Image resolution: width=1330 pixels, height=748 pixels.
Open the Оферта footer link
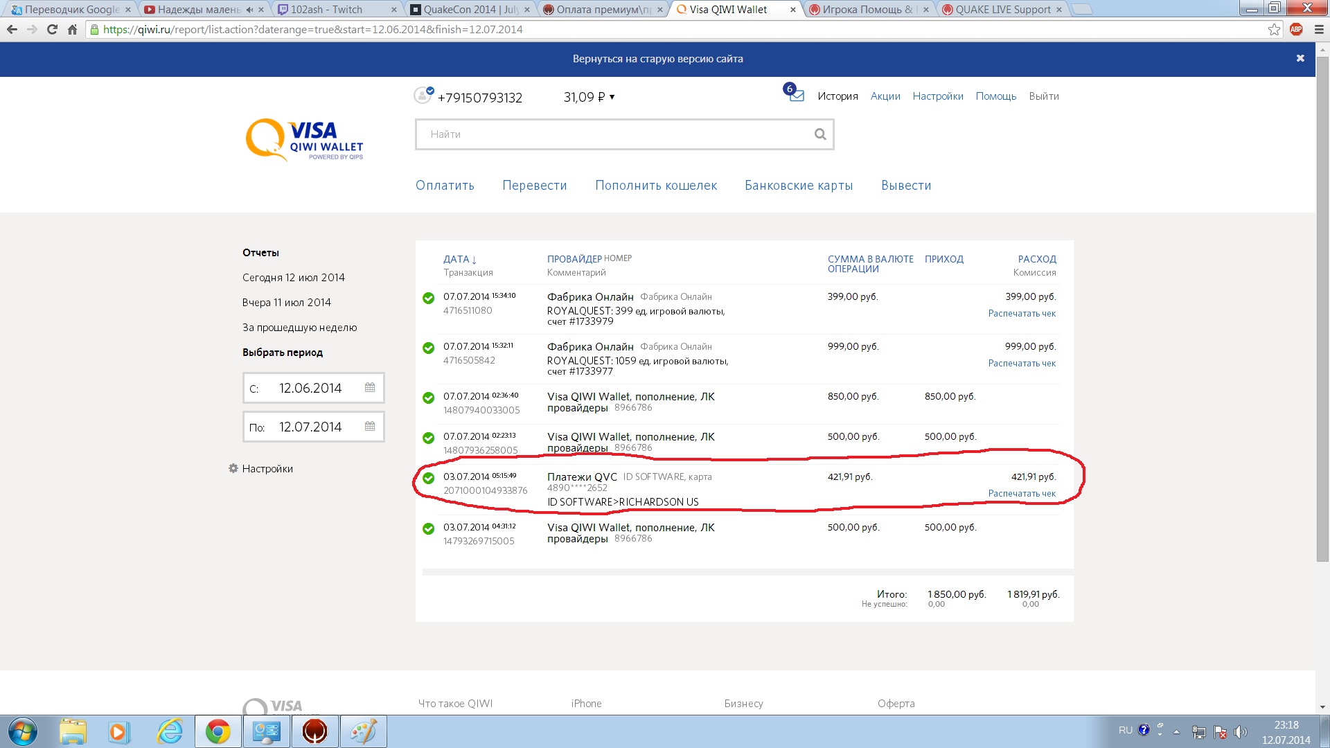point(896,704)
